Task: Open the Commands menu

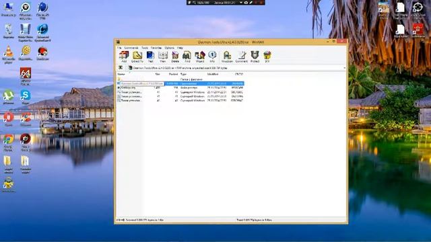Action: [131, 48]
